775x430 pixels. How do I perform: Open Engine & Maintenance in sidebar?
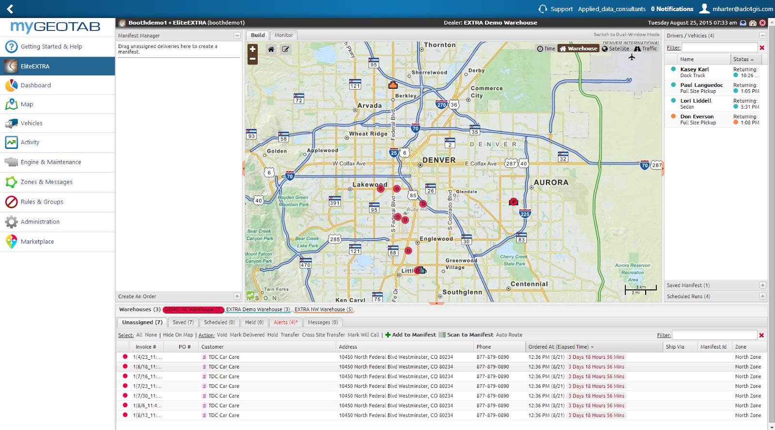point(51,162)
